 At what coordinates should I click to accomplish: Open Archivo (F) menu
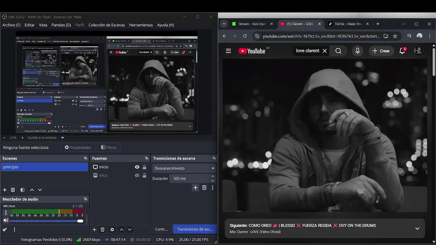point(11,25)
